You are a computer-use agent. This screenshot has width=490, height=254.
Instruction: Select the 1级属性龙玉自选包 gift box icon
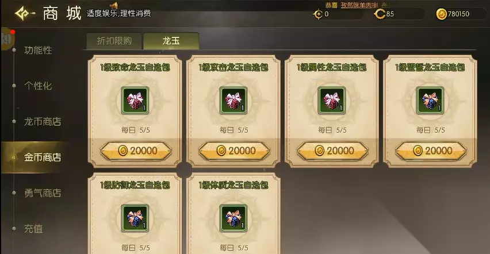332,101
